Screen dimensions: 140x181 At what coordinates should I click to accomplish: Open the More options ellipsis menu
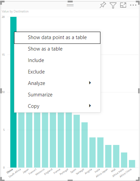(133, 5)
